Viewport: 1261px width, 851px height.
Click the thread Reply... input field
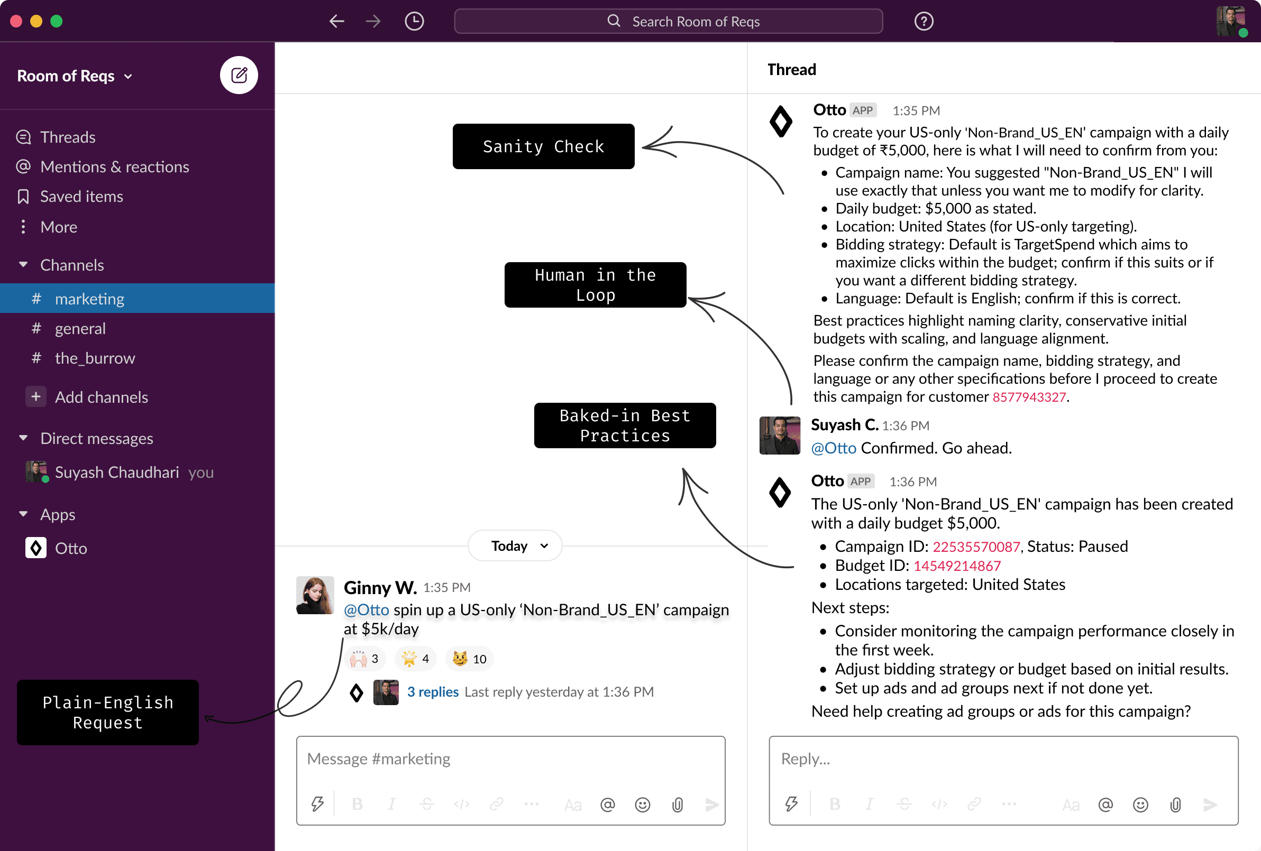[1003, 759]
